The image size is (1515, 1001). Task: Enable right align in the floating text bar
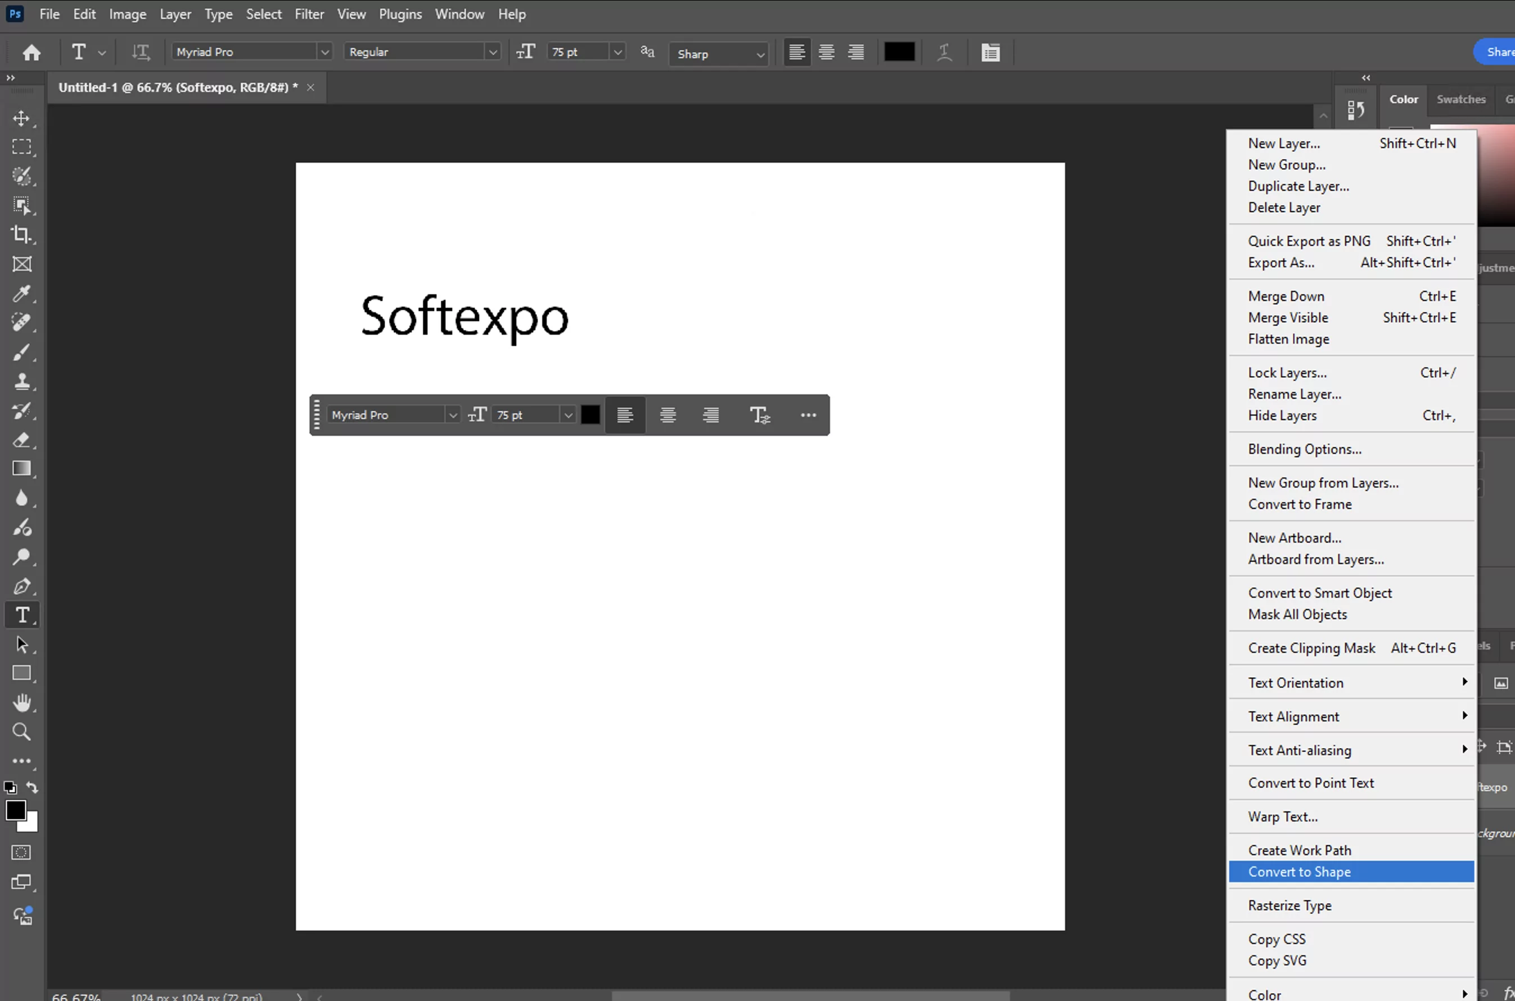(x=710, y=415)
